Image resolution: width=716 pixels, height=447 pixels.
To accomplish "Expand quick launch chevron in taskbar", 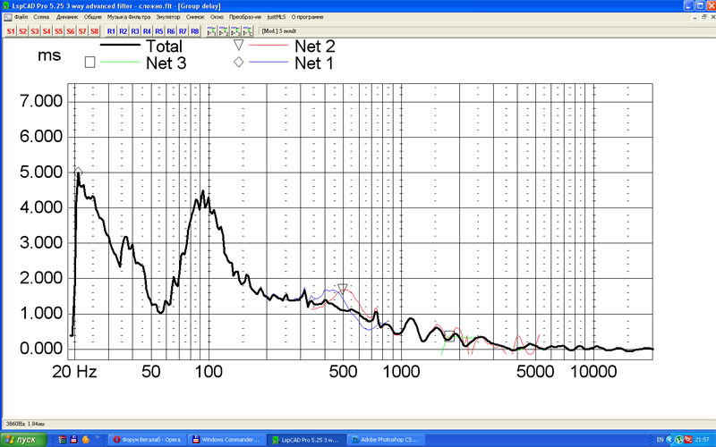I will pos(98,438).
